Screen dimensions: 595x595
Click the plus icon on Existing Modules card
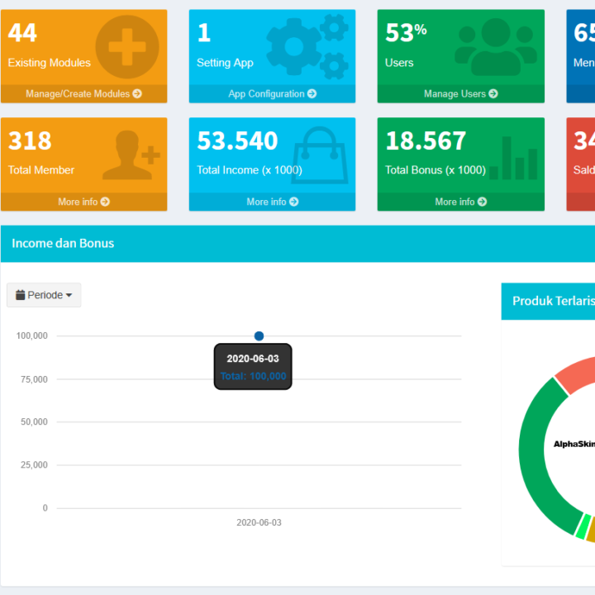[126, 45]
